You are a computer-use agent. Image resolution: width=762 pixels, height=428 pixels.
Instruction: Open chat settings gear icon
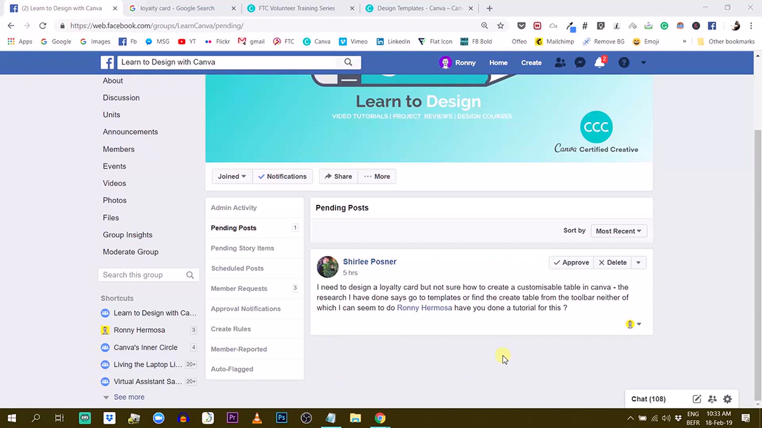point(727,399)
